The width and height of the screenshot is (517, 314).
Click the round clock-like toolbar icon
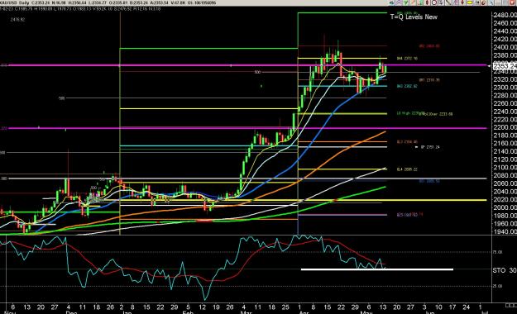coord(434,2)
